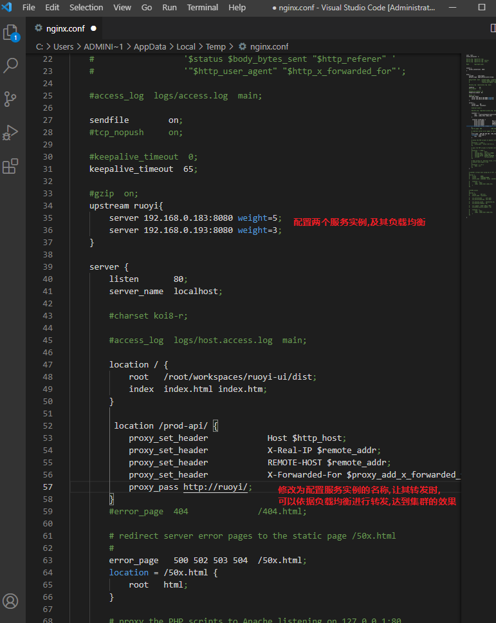Expand the Users breadcrumb segment
The width and height of the screenshot is (496, 623).
click(x=64, y=46)
